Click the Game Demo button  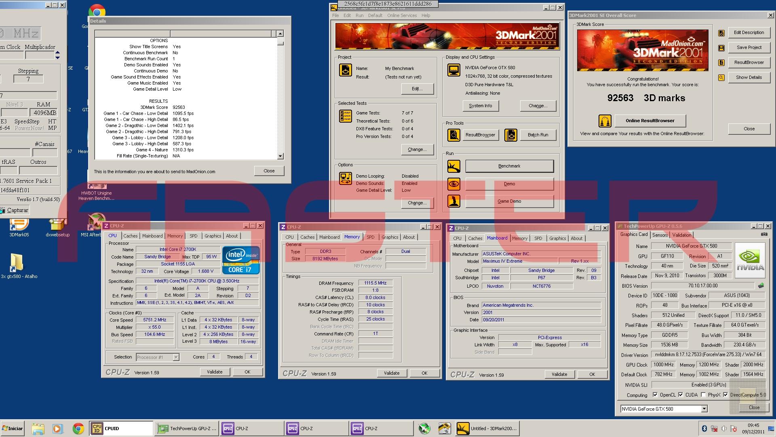click(509, 201)
